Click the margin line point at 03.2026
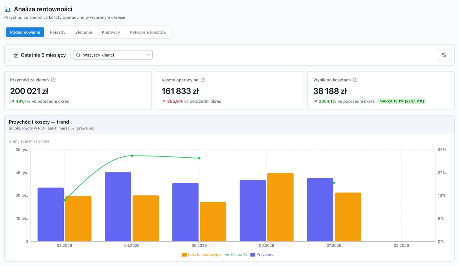Screen dimensions: 459x266 (65, 200)
